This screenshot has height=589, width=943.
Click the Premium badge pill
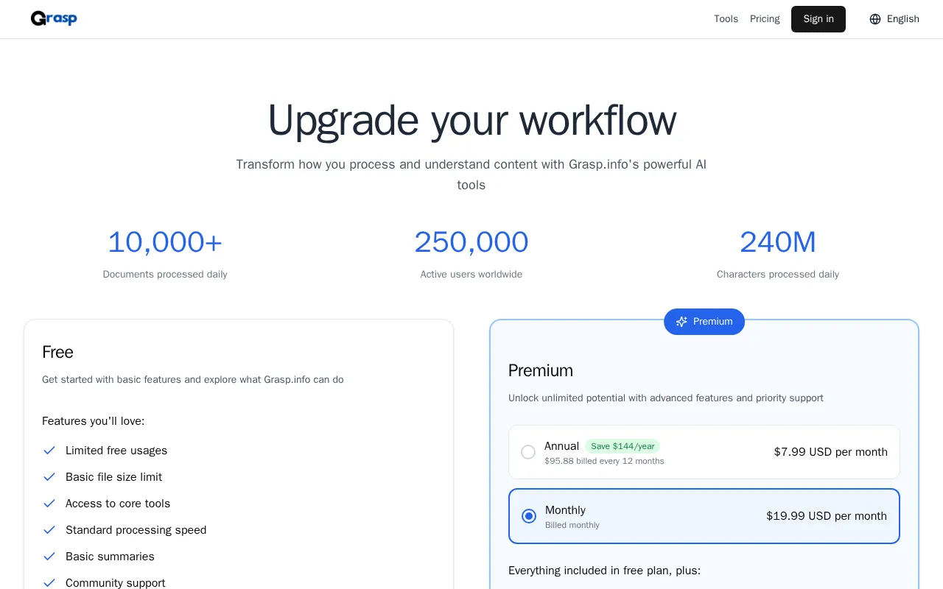pos(704,322)
